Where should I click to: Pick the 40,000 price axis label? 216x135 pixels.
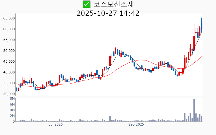[x=9, y=72]
